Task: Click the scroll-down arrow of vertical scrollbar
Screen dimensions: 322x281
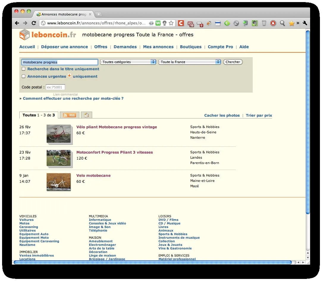Action: (308, 257)
